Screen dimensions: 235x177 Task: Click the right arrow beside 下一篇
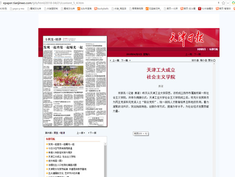pos(130,61)
